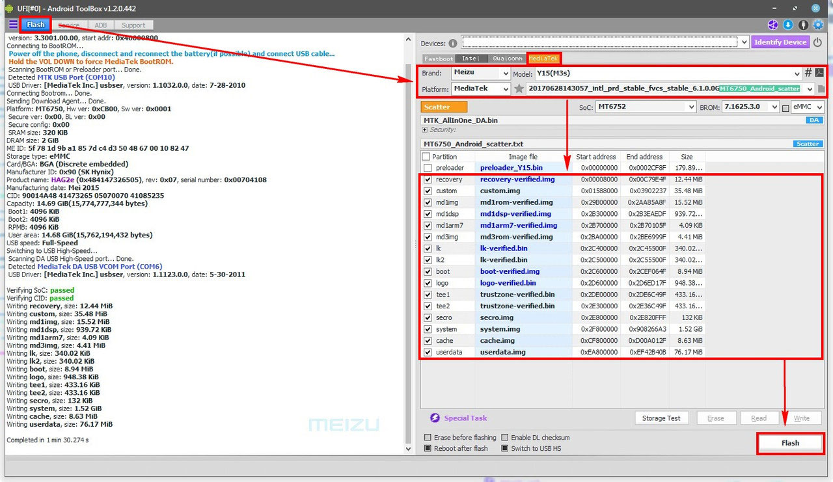
Task: Toggle Switch to USB HS
Action: pos(505,449)
